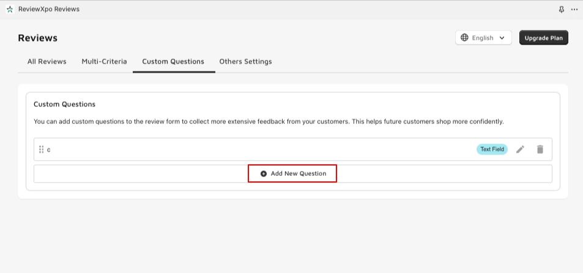Open the Others Settings tab
This screenshot has width=583, height=273.
pyautogui.click(x=245, y=62)
